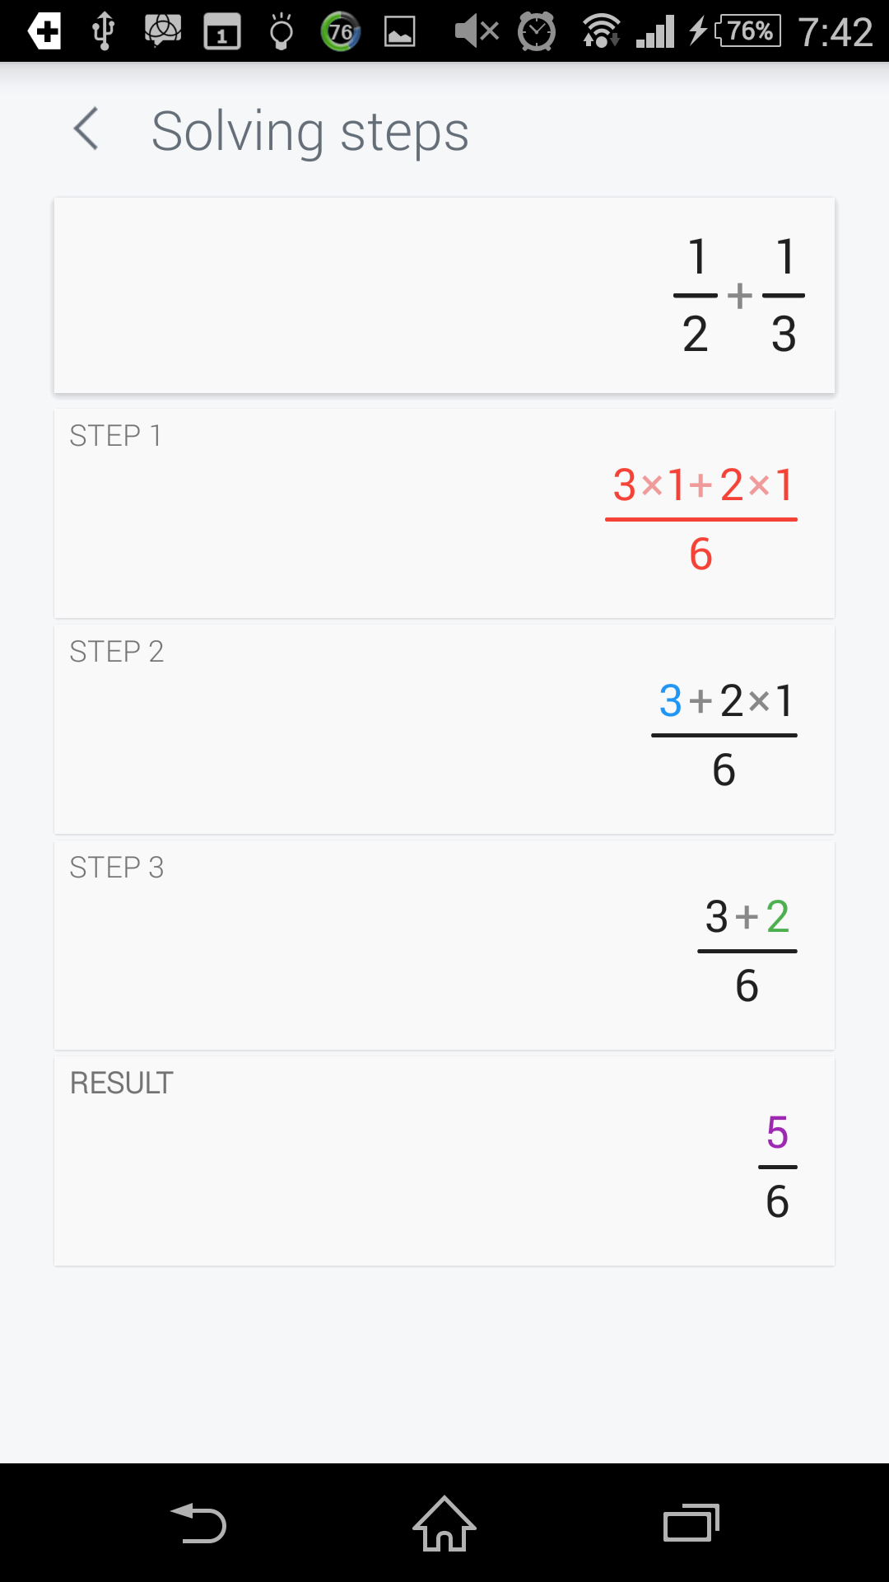Tap the picture notification icon
The image size is (889, 1582).
pyautogui.click(x=400, y=32)
